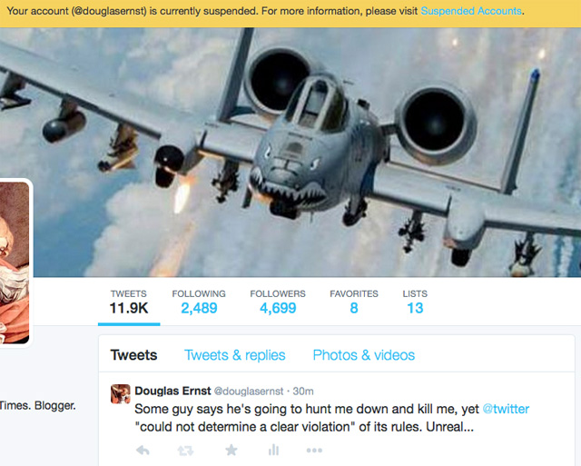Screen dimensions: 581x466
Task: Open the Suspended Accounts link
Action: coord(471,11)
